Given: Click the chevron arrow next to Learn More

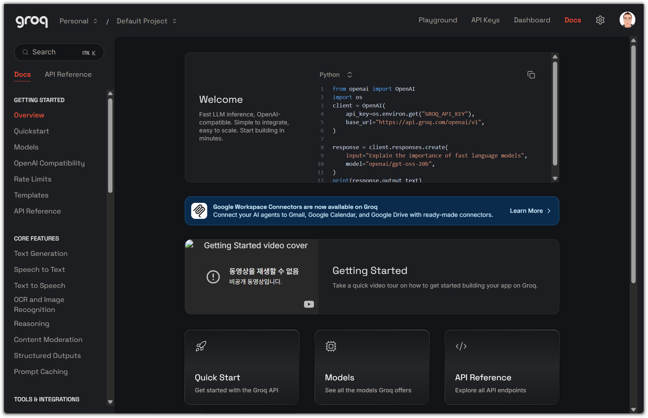Looking at the screenshot, I should [549, 211].
